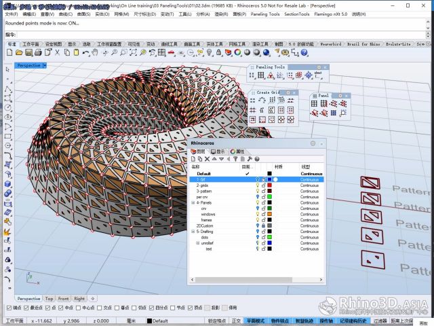Click the layer Filter funnel icon
The height and width of the screenshot is (326, 434).
click(235, 159)
